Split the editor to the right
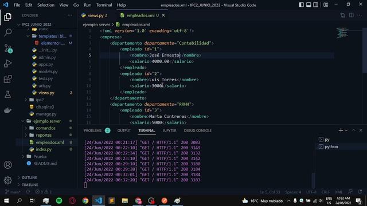 tap(352, 15)
